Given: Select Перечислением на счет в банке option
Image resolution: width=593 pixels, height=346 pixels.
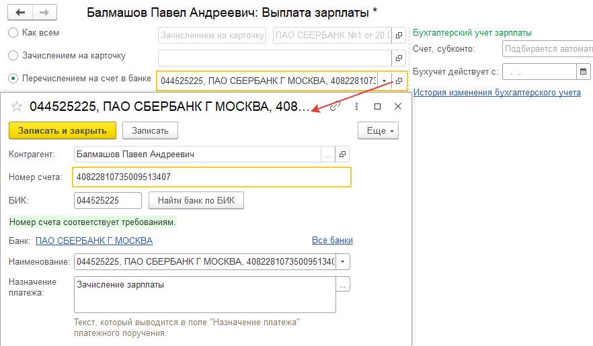Looking at the screenshot, I should 13,79.
